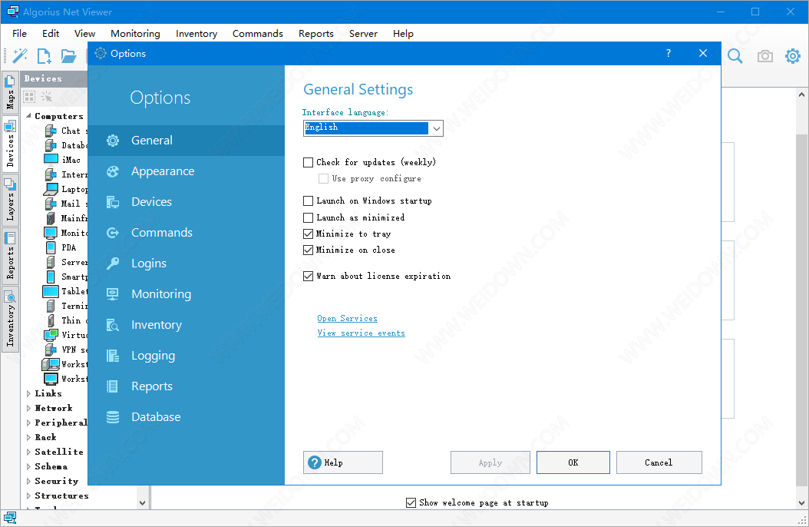Toggle Use proxy configure checkbox
Screen dimensions: 809x527
[x=323, y=178]
